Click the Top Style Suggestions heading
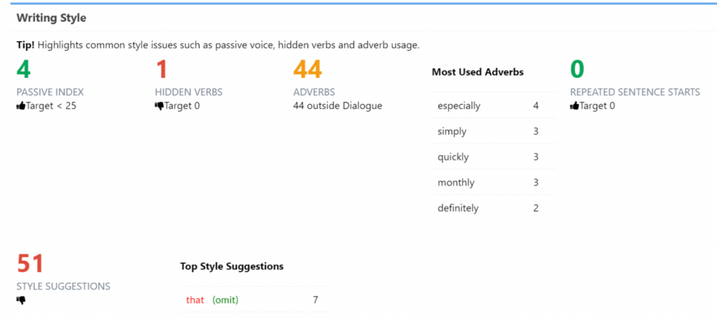This screenshot has height=318, width=717. click(232, 266)
